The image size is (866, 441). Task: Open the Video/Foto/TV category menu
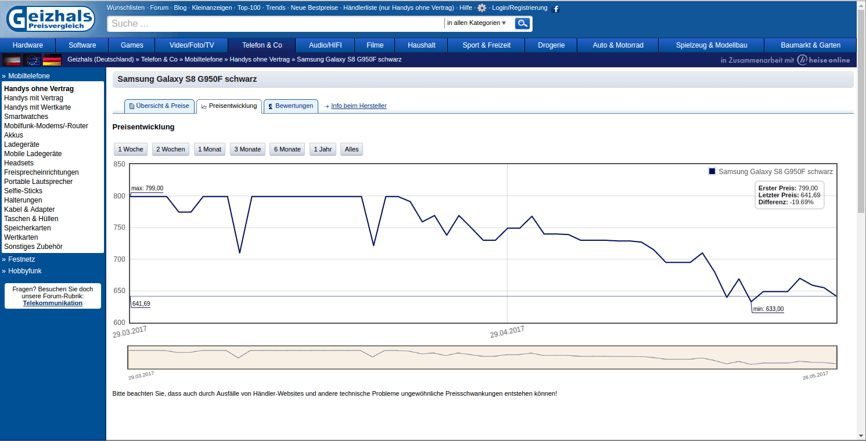click(192, 45)
